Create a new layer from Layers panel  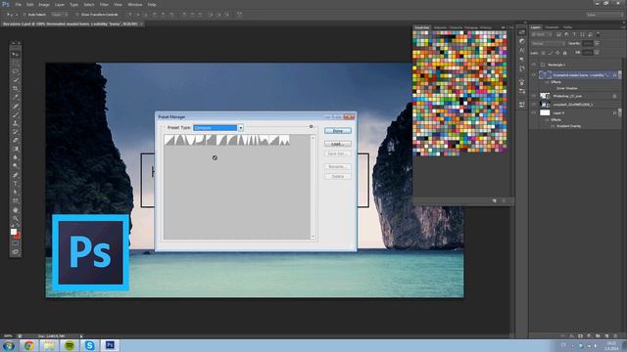606,336
